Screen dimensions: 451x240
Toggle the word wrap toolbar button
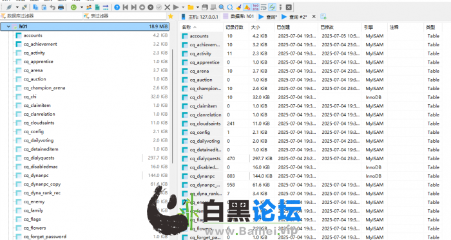pyautogui.click(x=264, y=7)
